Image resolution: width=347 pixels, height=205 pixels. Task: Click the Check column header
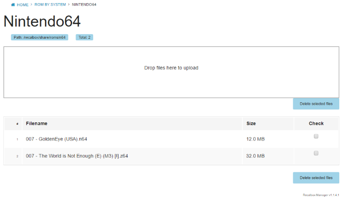[316, 123]
